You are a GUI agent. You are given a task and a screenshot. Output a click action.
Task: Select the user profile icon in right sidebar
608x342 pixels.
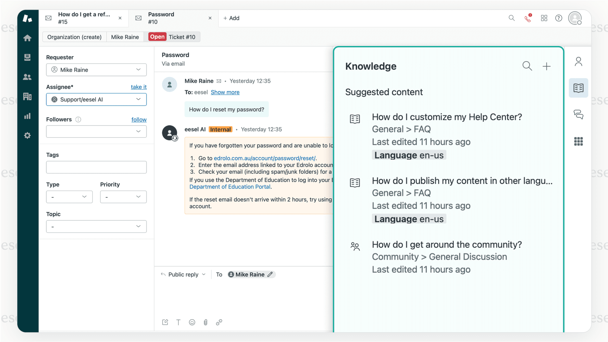click(578, 61)
